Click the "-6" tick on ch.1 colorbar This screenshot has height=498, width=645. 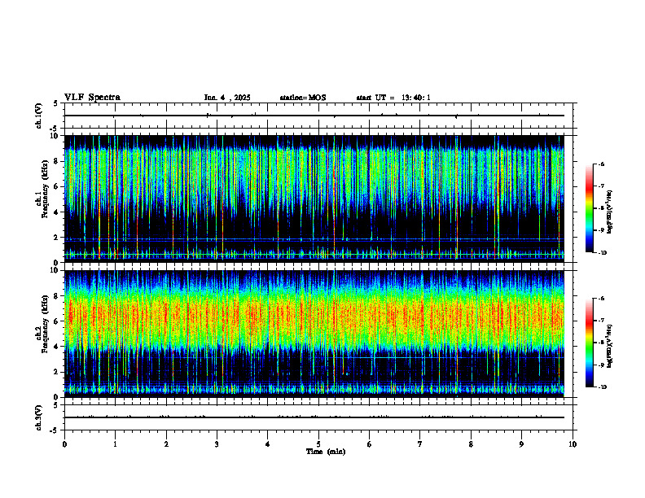[601, 164]
